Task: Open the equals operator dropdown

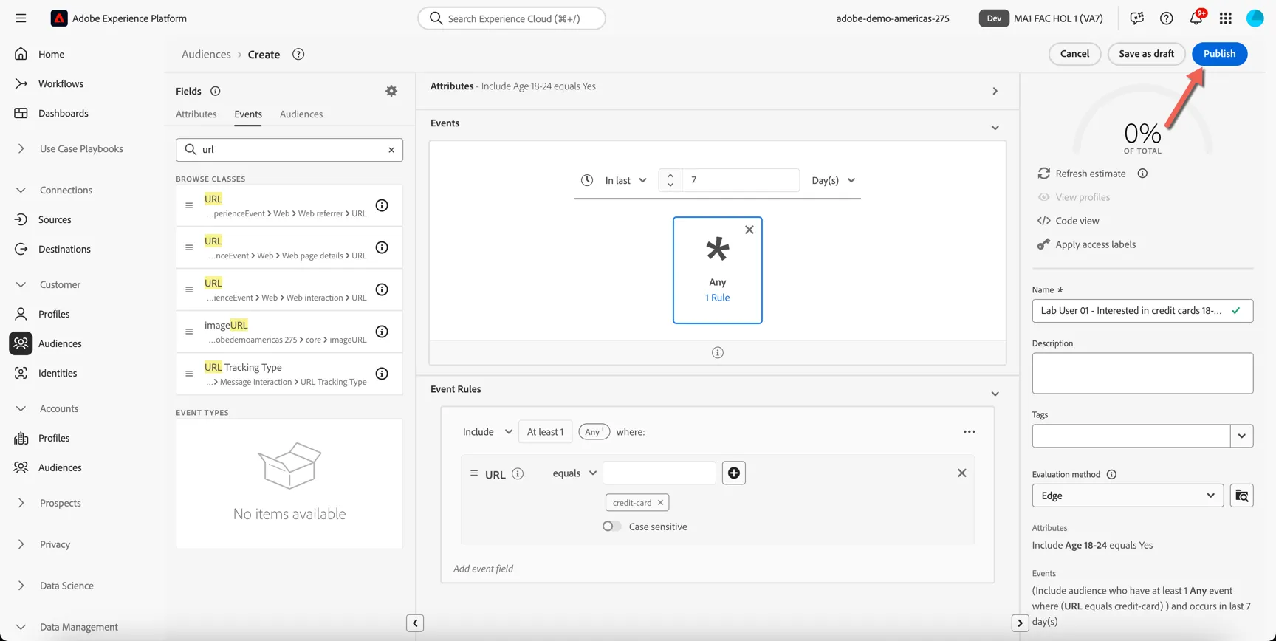Action: pos(574,473)
